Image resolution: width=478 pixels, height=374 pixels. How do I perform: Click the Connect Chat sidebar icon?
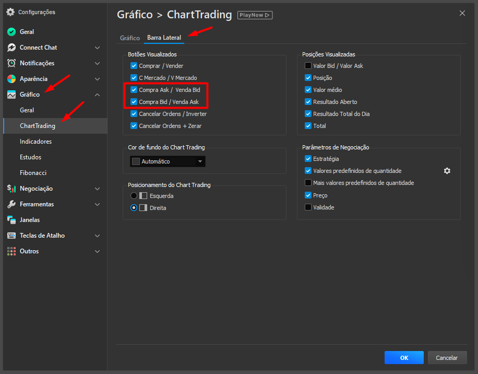[11, 48]
